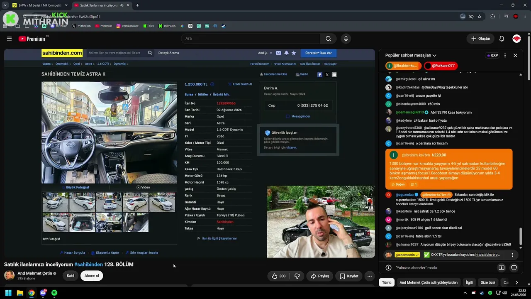Screen dimensions: 531x299
Task: Open And Mehmet Çetin channel name
Action: (x=35, y=274)
